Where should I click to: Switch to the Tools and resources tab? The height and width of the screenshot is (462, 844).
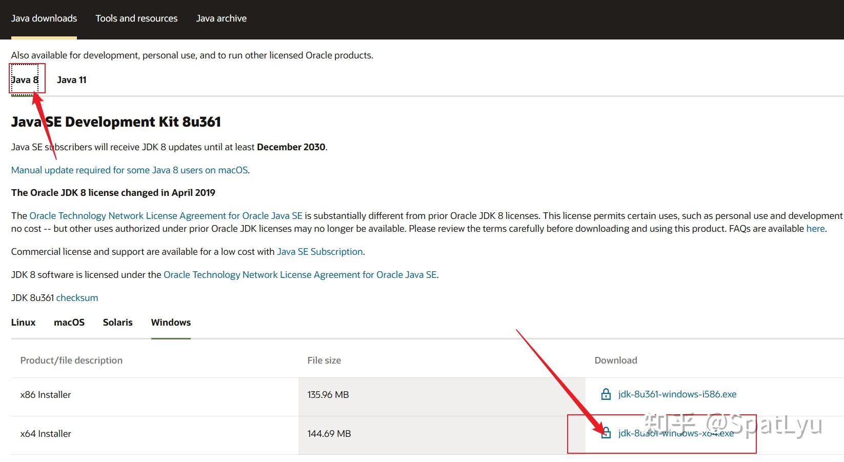point(136,18)
